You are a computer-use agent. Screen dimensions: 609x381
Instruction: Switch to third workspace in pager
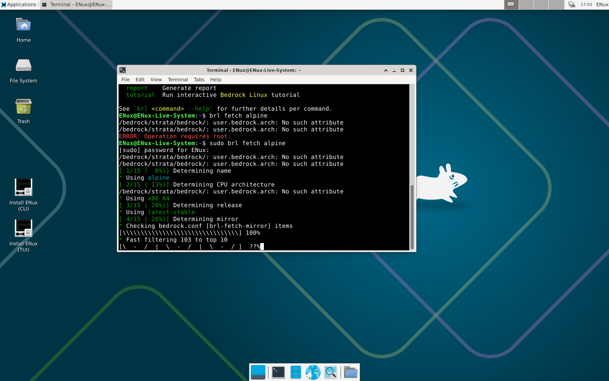point(541,4)
